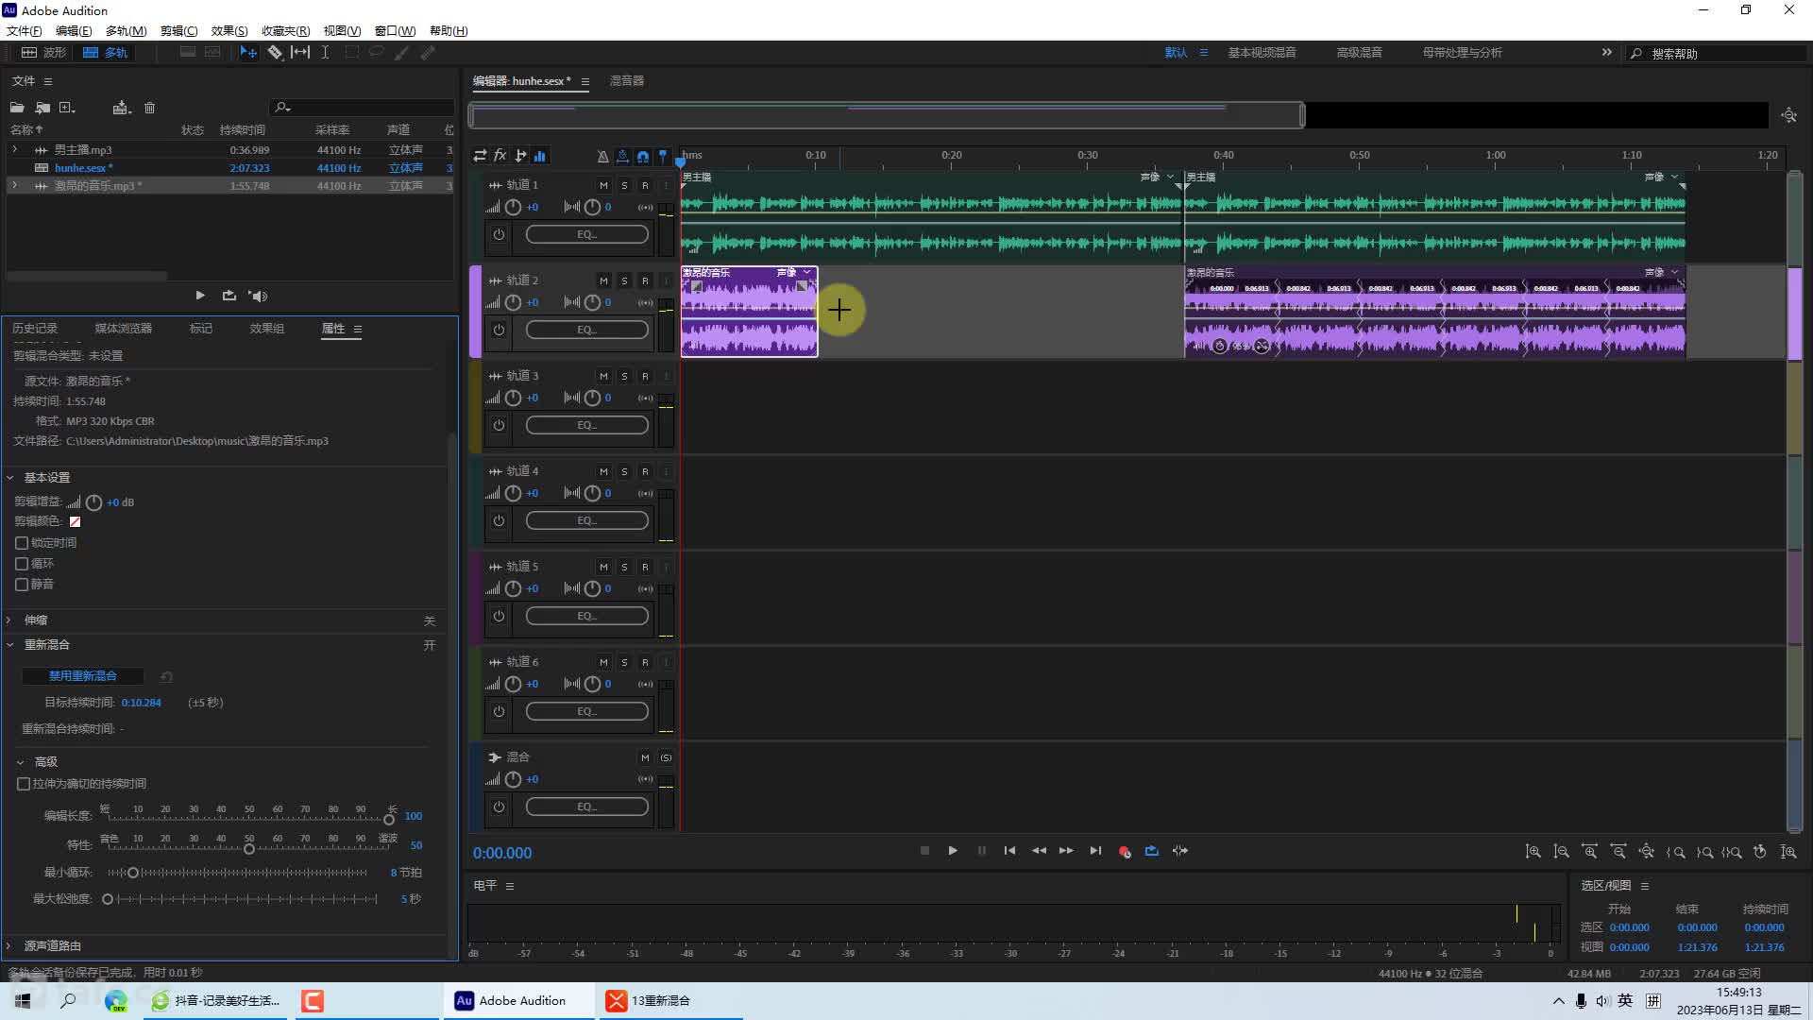Solo 轨道 2 with S button

(x=624, y=280)
